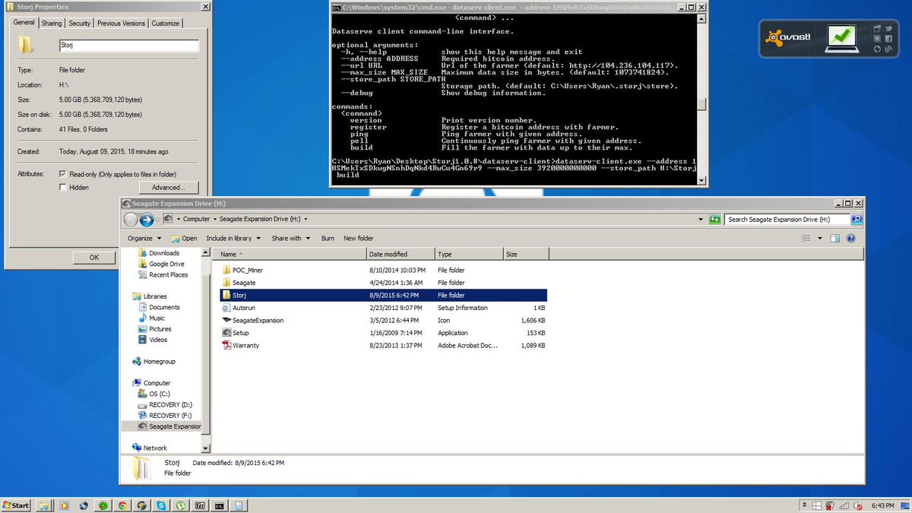The image size is (912, 513).
Task: Click the cmd.exe taskbar button
Action: coord(220,505)
